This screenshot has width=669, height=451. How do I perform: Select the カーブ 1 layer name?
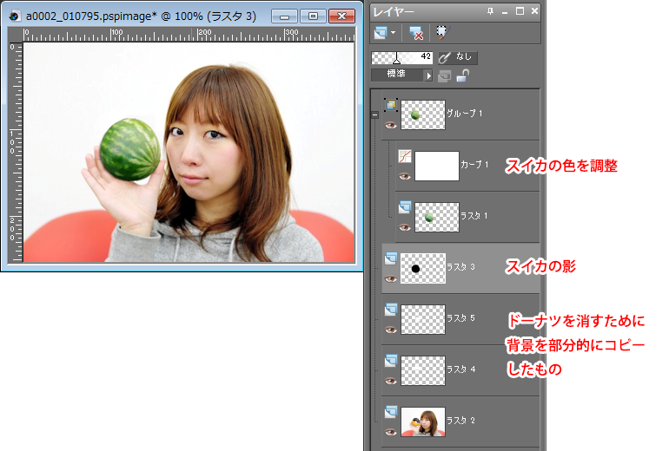[474, 165]
